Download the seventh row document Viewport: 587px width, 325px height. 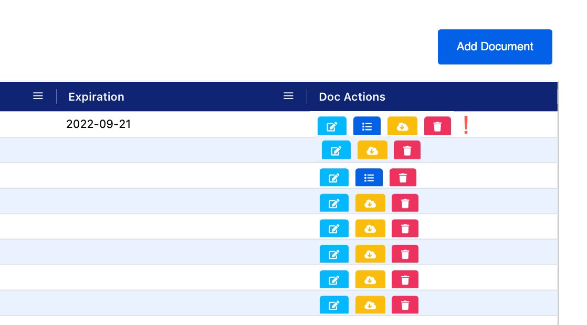click(x=370, y=279)
